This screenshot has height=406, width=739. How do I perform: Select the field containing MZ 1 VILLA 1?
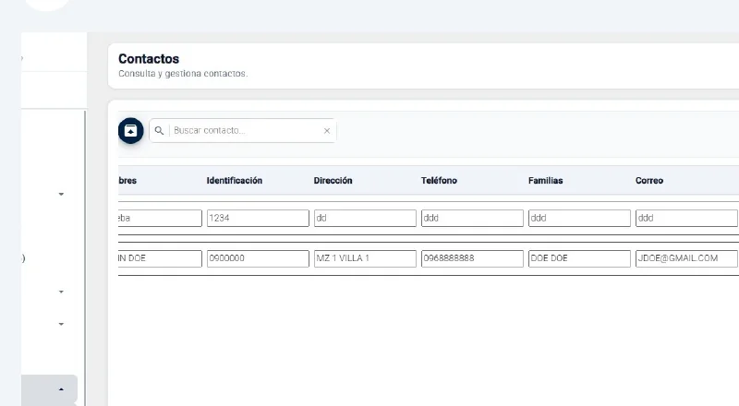pyautogui.click(x=365, y=258)
